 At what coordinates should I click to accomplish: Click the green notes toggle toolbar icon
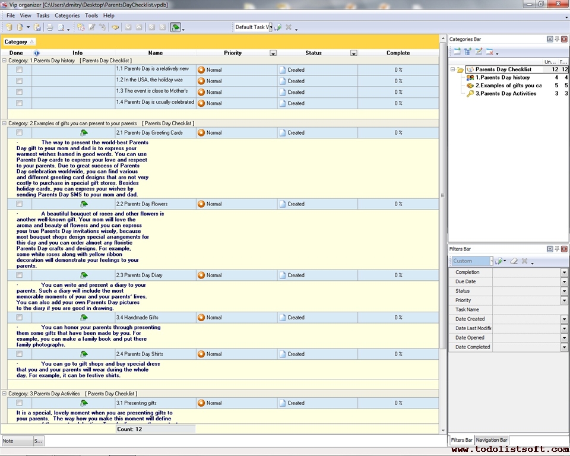coord(176,27)
